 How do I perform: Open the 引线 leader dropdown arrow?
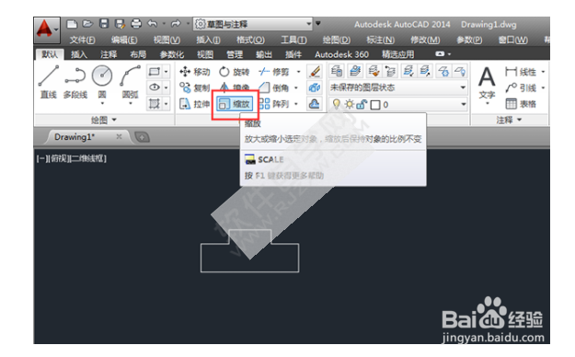coord(543,88)
